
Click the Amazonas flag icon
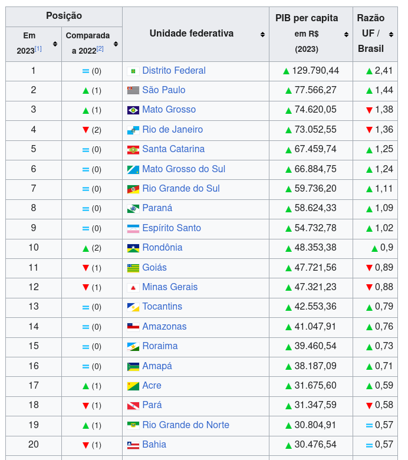coord(133,327)
